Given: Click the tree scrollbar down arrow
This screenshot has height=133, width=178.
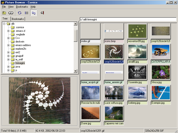Looking at the screenshot, I should (75, 71).
